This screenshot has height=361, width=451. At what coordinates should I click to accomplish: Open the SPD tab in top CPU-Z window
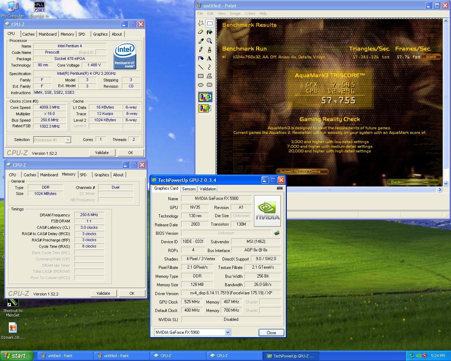click(82, 34)
